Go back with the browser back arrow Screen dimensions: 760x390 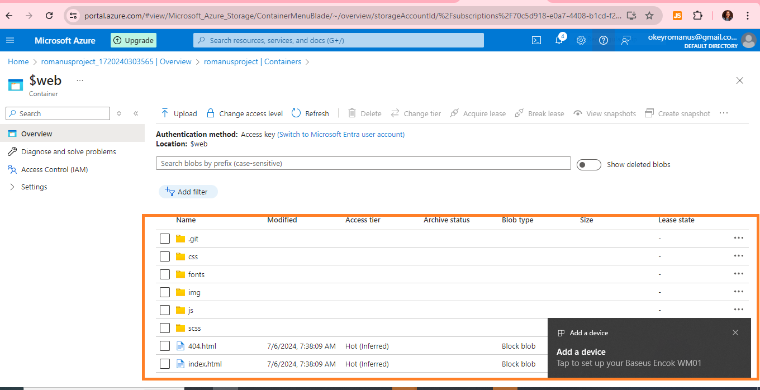click(x=9, y=16)
